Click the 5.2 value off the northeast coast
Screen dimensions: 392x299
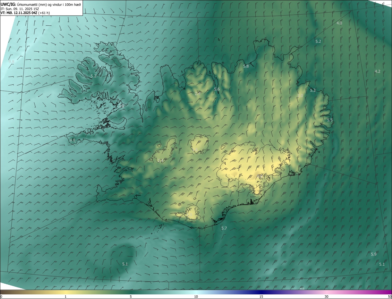(318, 41)
